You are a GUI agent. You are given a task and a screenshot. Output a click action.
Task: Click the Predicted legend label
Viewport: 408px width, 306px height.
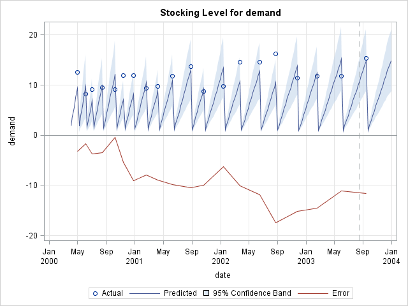[x=180, y=293]
